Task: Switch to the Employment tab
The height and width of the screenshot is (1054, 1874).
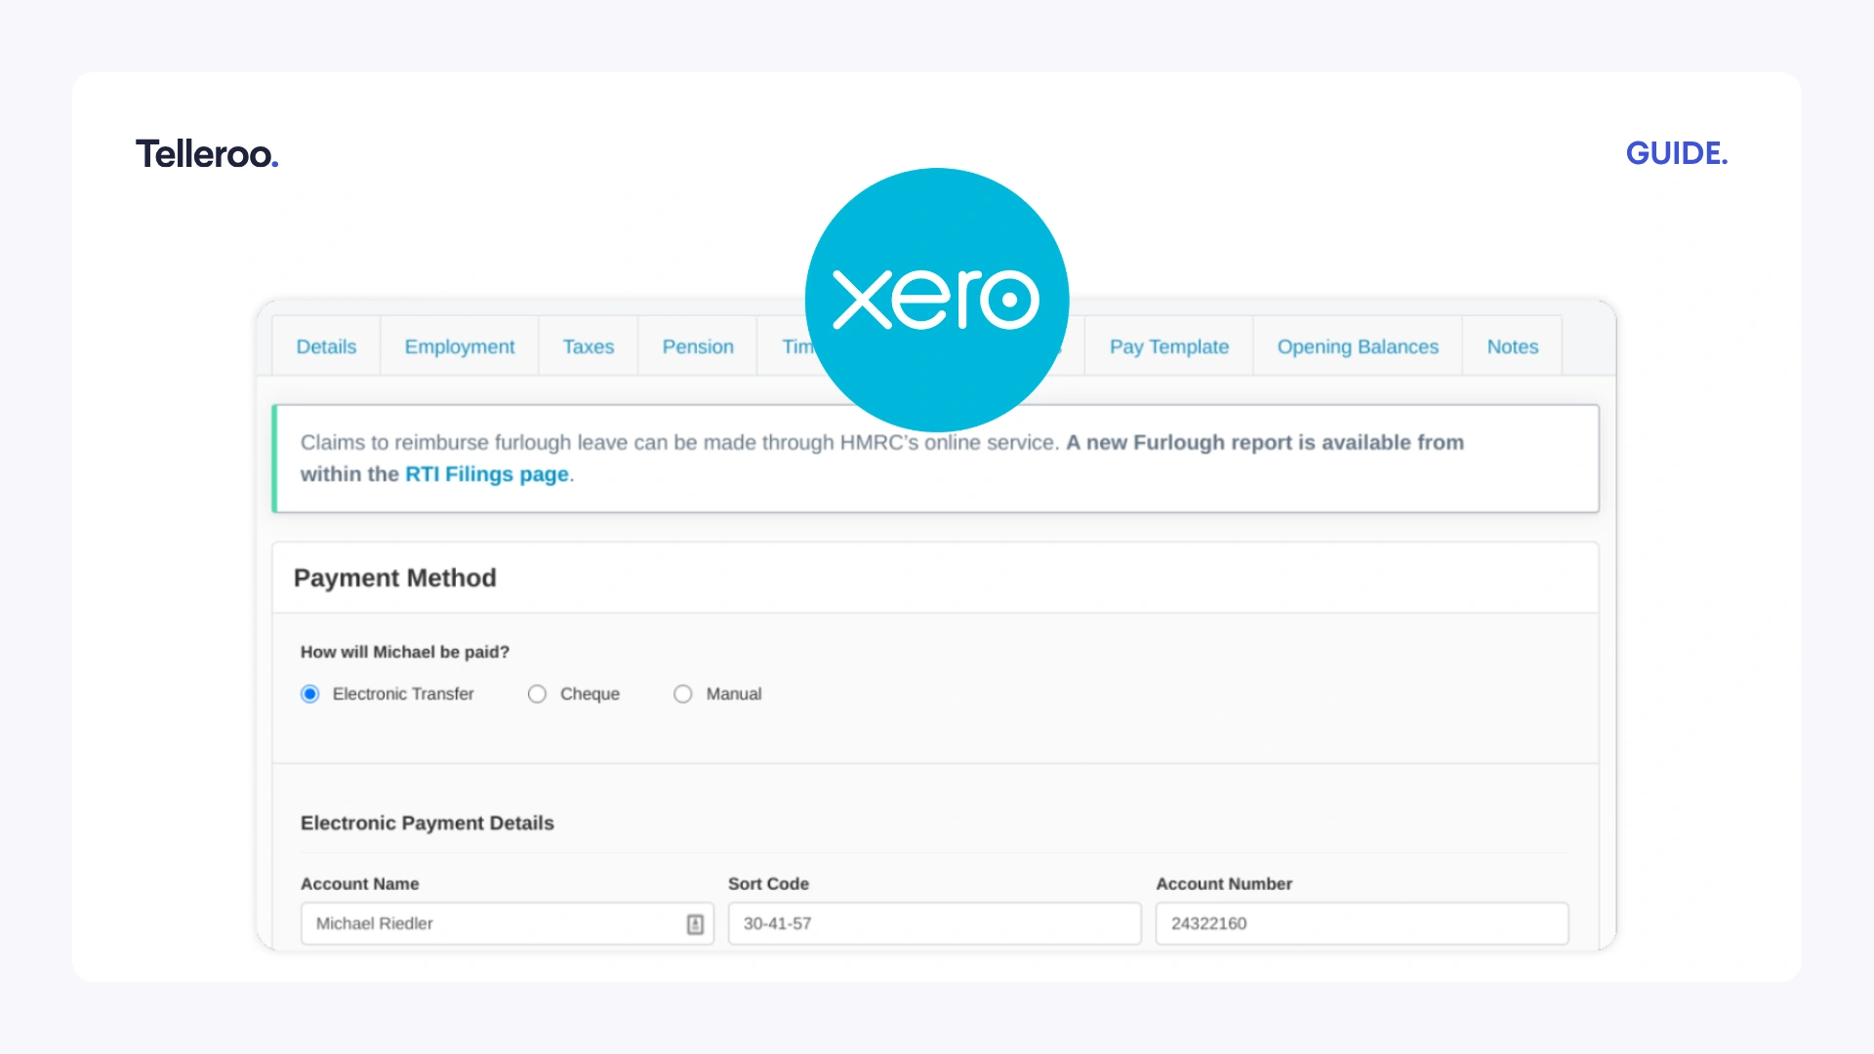Action: point(459,346)
